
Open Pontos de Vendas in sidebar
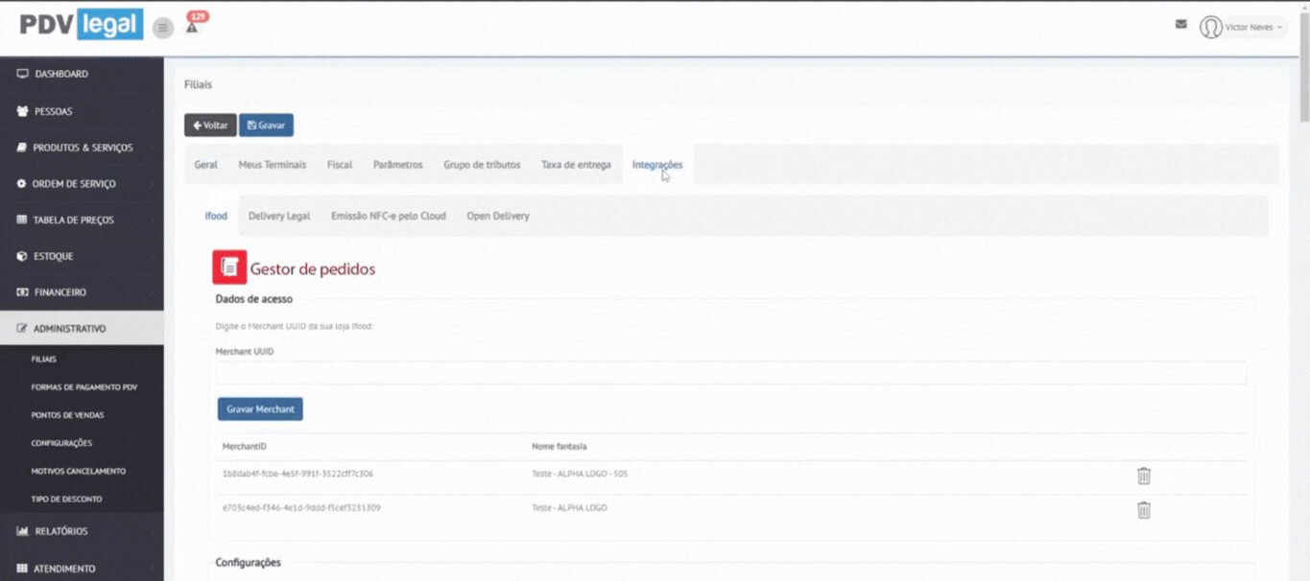[x=67, y=415]
